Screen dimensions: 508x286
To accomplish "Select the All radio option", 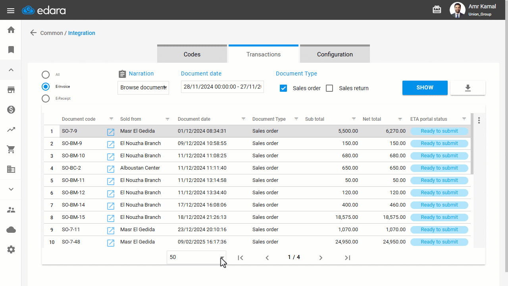I will [46, 75].
